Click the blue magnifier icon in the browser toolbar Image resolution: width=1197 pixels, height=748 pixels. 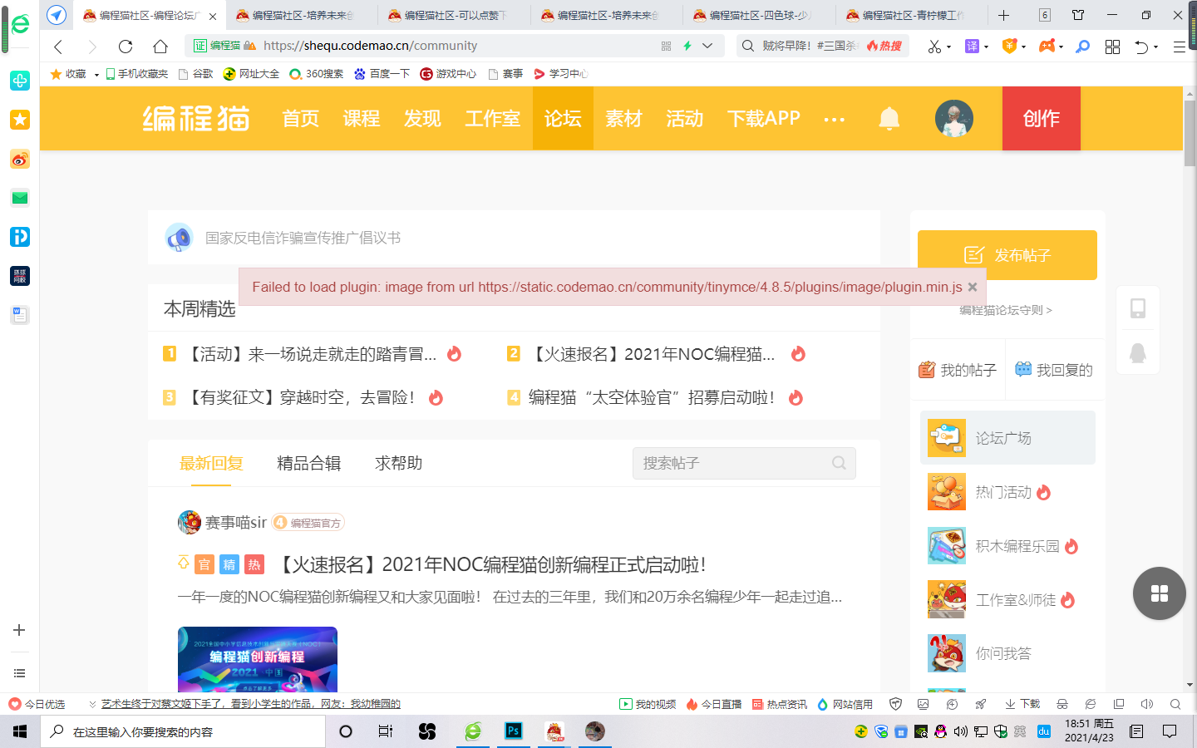[x=1083, y=47]
